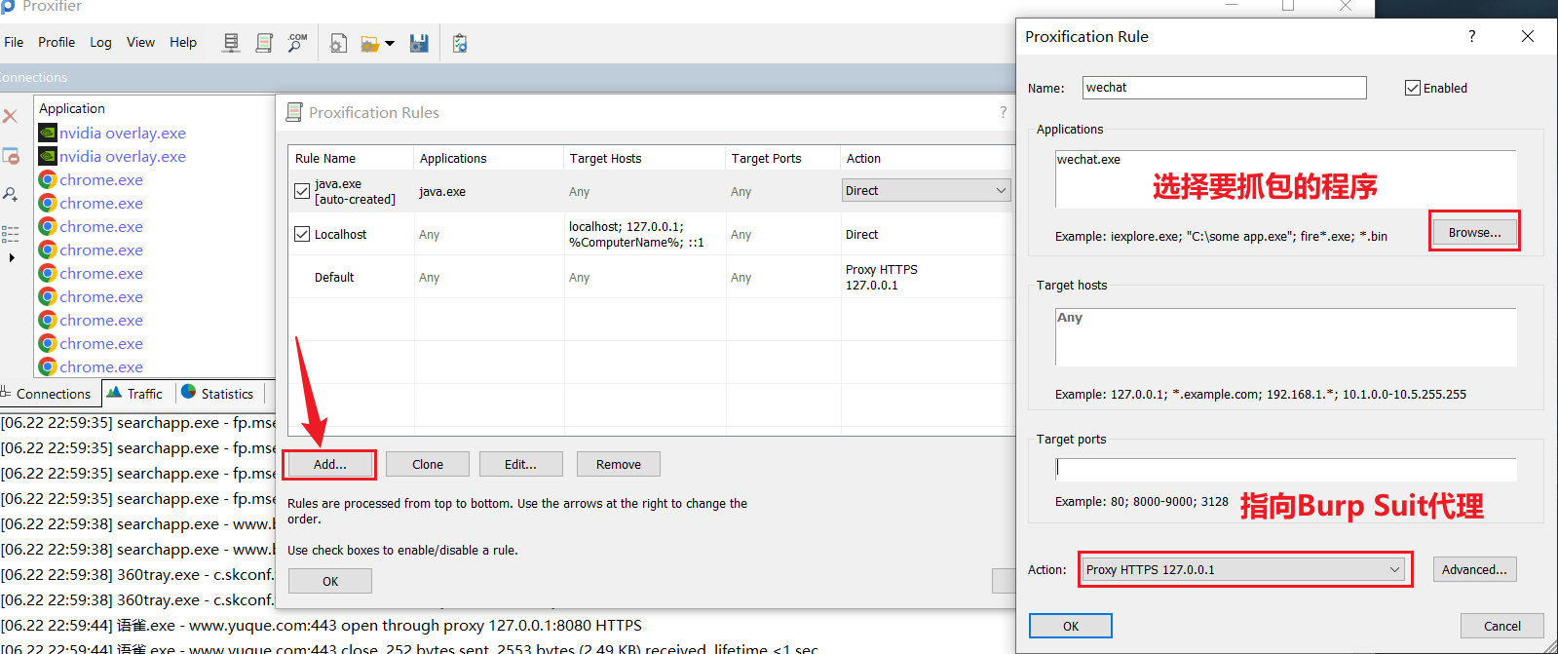This screenshot has height=654, width=1558.
Task: Switch to the Traffic tab
Action: 136,394
